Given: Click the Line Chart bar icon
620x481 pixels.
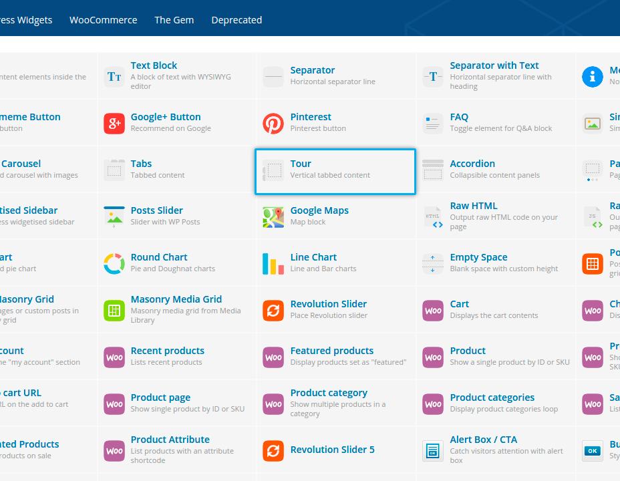Looking at the screenshot, I should (273, 264).
